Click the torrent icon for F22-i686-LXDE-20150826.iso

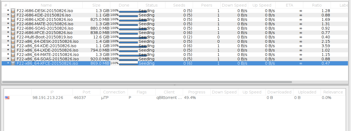[x=13, y=19]
